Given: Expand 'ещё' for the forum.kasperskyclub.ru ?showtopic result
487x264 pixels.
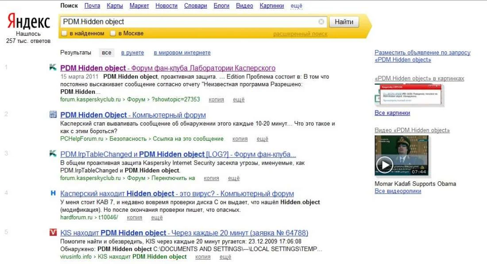Looking at the screenshot, I should 239,99.
